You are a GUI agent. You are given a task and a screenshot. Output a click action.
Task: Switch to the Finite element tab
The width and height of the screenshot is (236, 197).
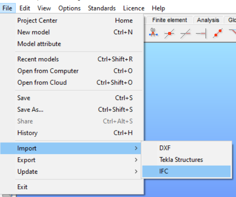point(170,20)
